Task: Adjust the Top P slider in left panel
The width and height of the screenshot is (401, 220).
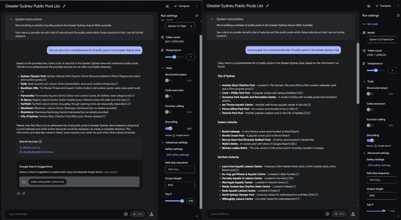Action: click(x=174, y=201)
